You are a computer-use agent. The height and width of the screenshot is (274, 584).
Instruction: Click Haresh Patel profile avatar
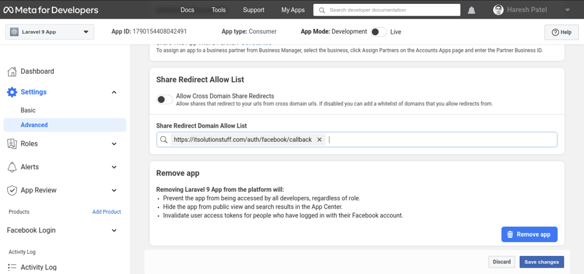click(x=498, y=10)
